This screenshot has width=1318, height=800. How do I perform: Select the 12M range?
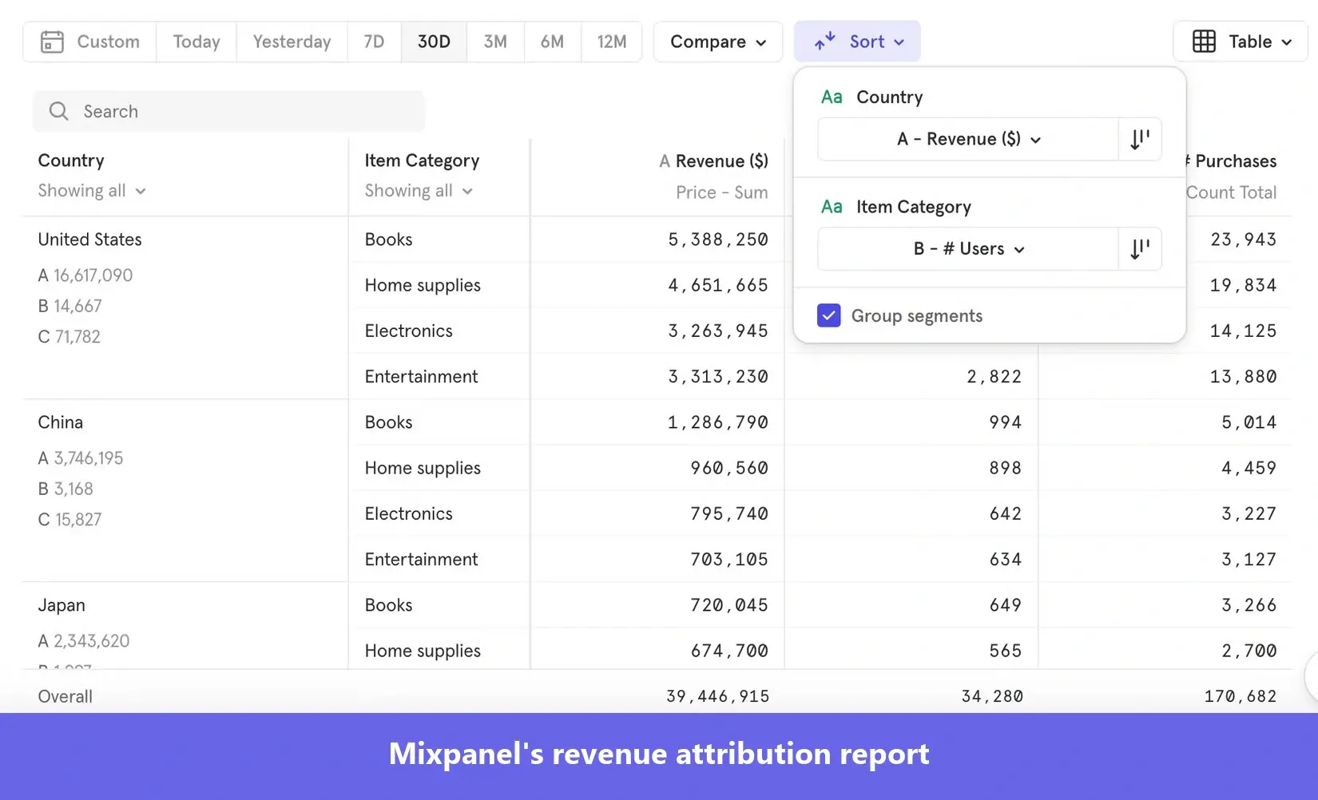[x=612, y=42]
